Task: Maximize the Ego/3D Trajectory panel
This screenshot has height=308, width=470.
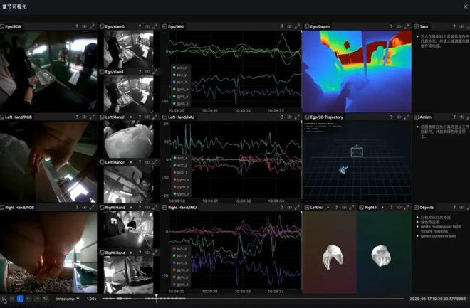Action: point(407,117)
